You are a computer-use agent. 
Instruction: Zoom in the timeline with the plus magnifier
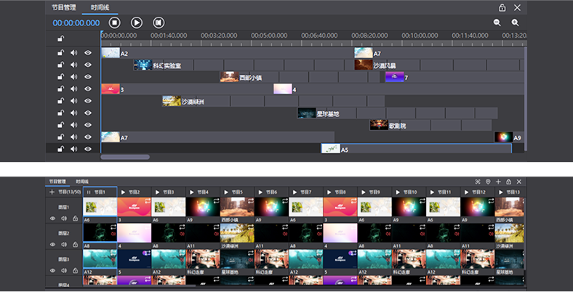tap(516, 23)
